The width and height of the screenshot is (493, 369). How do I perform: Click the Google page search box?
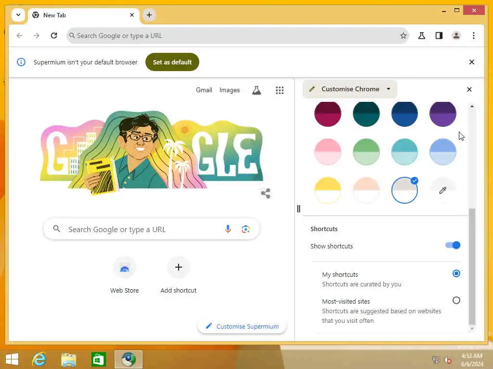(x=151, y=229)
